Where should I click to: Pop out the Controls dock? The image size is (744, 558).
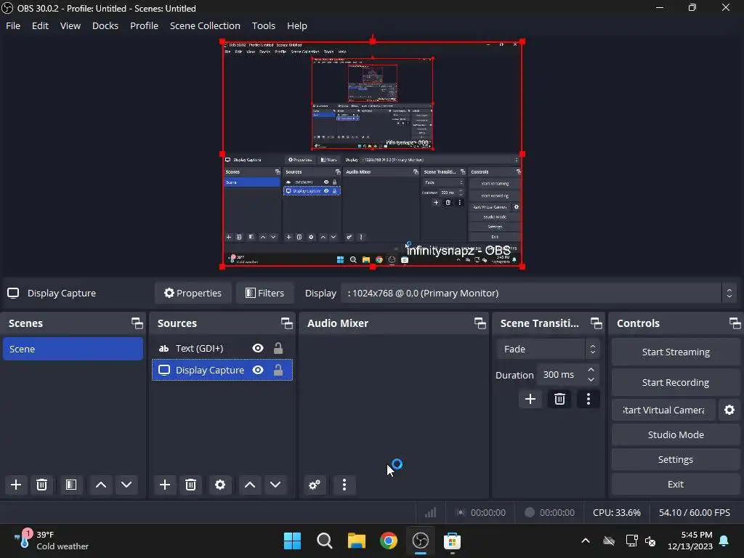(735, 323)
